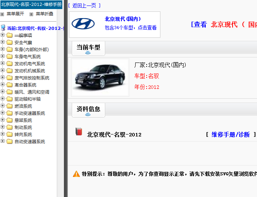Expand the 发动机机械系统 tree node
Screen dimensions: 257x197
click(x=2, y=70)
